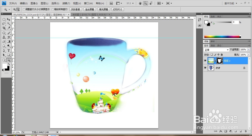Image resolution: width=252 pixels, height=136 pixels.
Task: Open the Color panel options menu
Action: click(x=249, y=17)
